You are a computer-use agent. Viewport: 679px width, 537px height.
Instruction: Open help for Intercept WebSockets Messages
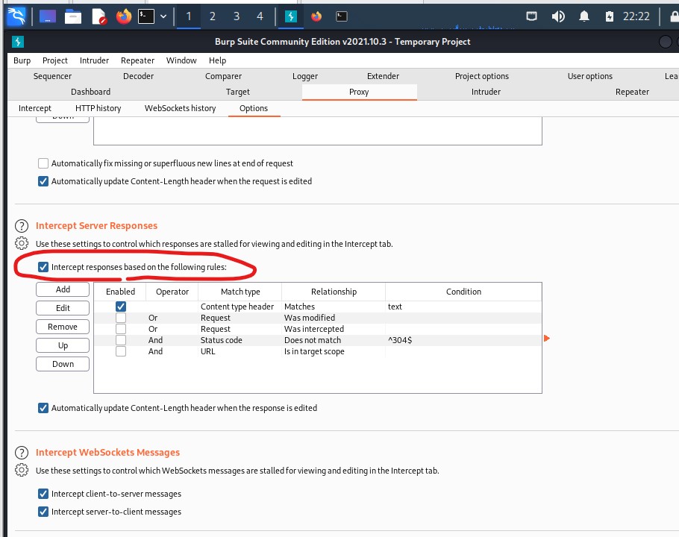(x=22, y=453)
